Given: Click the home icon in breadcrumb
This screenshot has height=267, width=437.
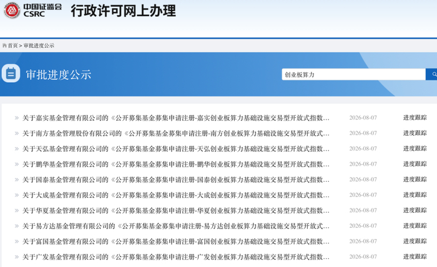Looking at the screenshot, I should [x=4, y=45].
